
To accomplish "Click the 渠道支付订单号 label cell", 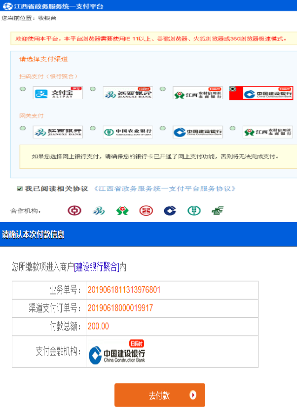I will pyautogui.click(x=49, y=308).
